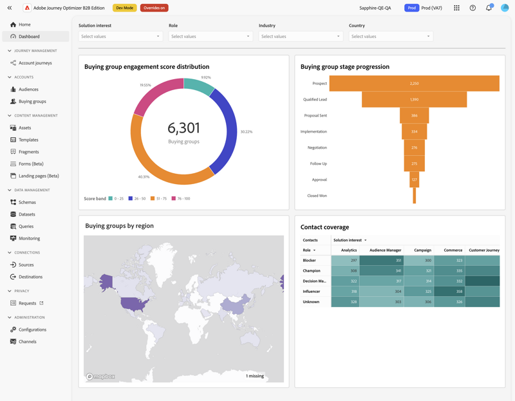Open Account journeys page
This screenshot has height=401, width=515.
(x=35, y=63)
